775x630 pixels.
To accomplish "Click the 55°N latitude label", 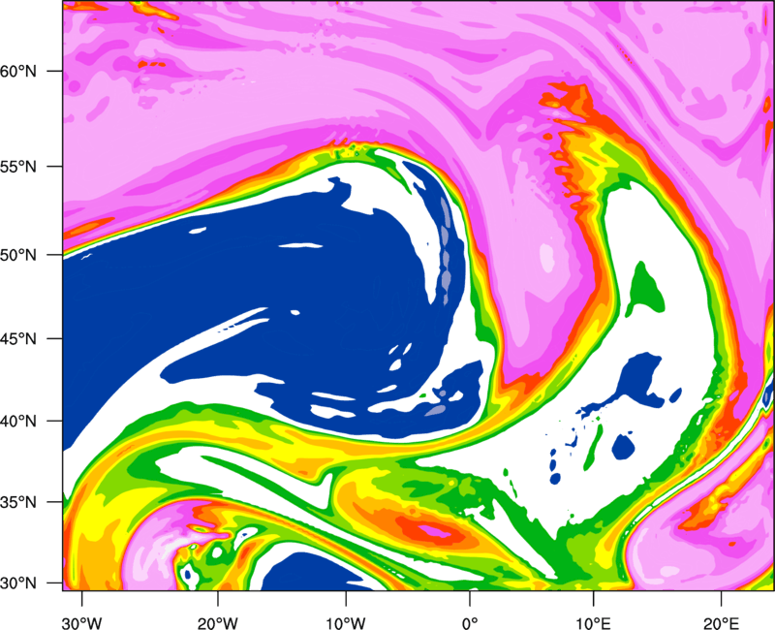I will click(18, 167).
